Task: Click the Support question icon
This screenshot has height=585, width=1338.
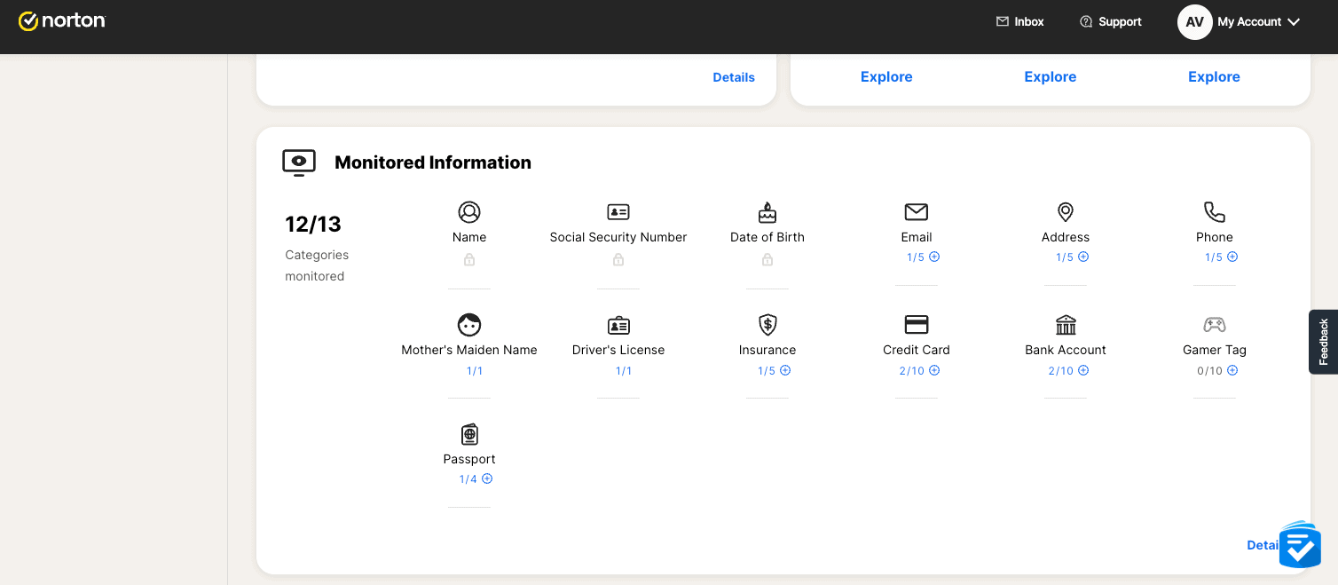Action: pos(1086,21)
